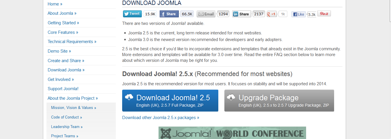The image size is (391, 139).
Task: Open Core Features sidebar item
Action: (x=63, y=32)
